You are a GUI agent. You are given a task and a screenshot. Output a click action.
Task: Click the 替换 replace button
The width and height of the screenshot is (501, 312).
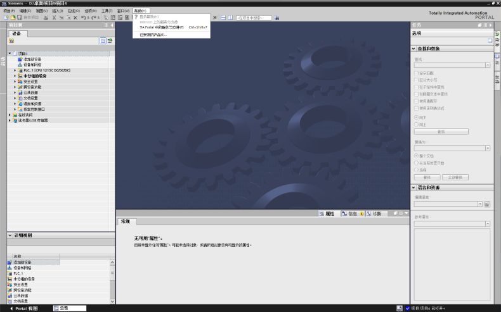pos(427,177)
